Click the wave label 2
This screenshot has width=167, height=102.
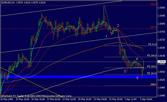tap(118, 26)
